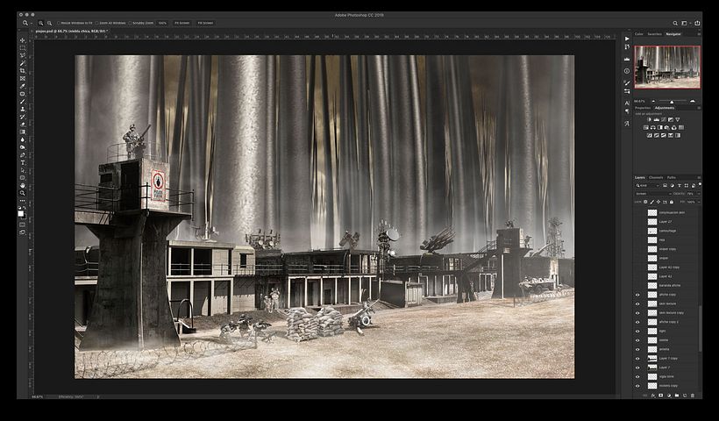Select the Gradient tool
The image size is (719, 421).
point(23,132)
